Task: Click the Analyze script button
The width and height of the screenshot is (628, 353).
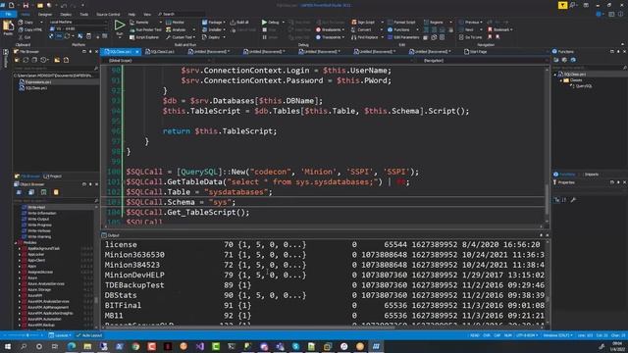Action: tap(176, 29)
